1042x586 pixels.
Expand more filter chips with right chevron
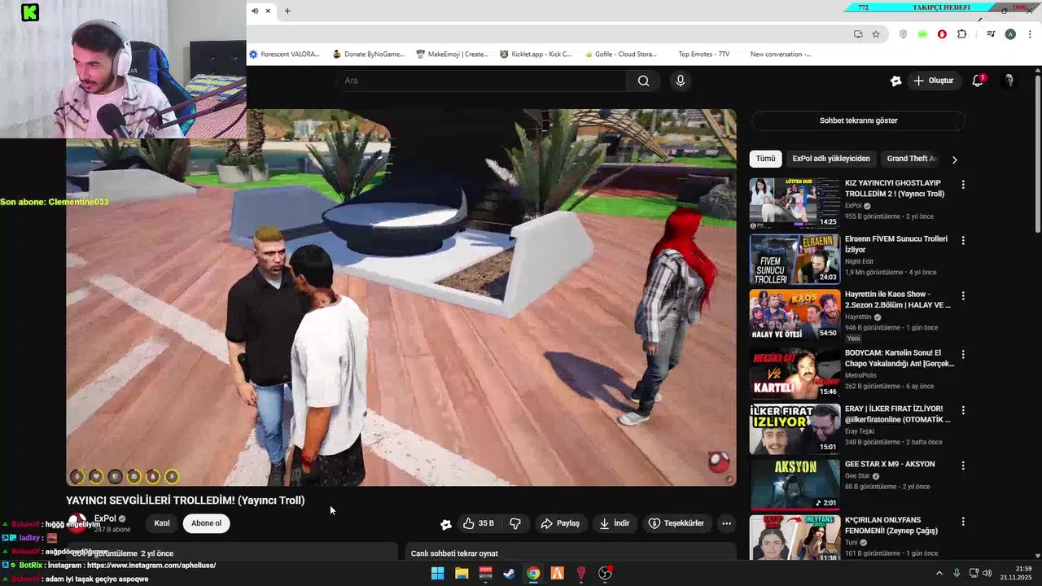coord(954,160)
